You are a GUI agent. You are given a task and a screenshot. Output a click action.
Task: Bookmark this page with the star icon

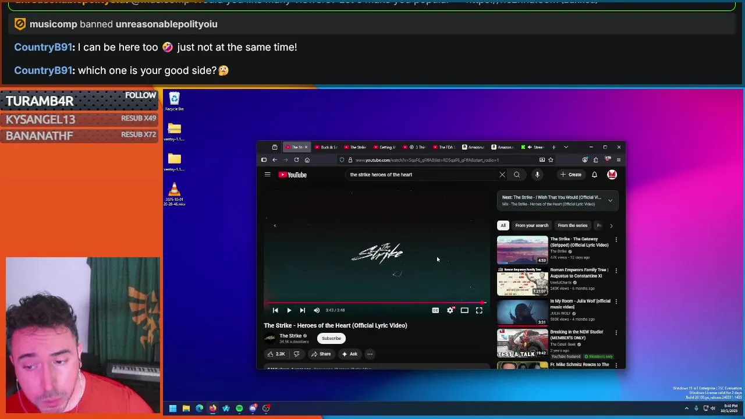[x=551, y=160]
